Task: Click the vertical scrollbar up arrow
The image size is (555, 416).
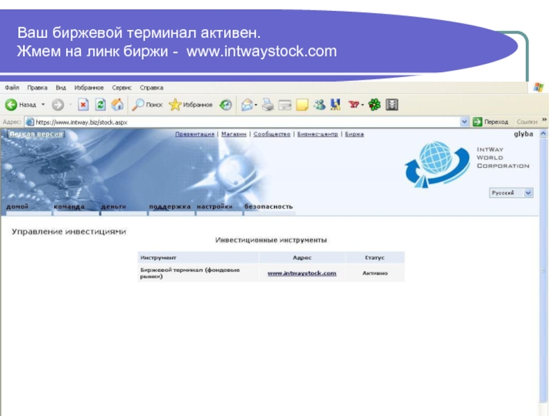Action: (543, 134)
